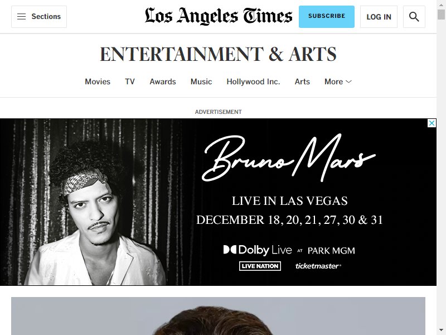The image size is (446, 335).
Task: Expand the More dropdown chevron
Action: [x=349, y=82]
